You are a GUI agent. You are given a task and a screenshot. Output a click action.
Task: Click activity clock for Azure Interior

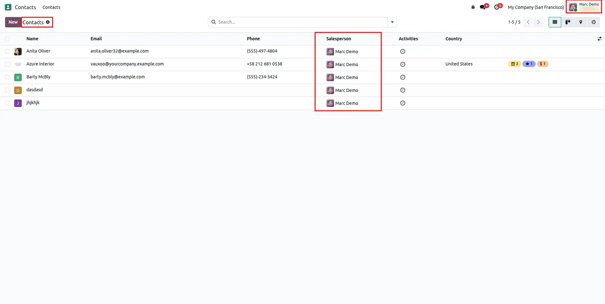tap(403, 64)
